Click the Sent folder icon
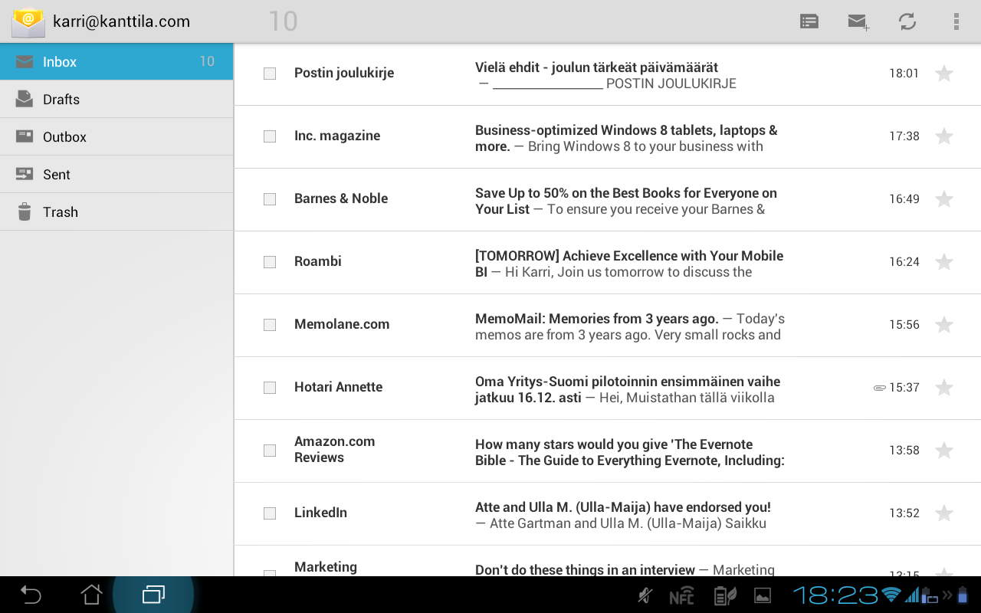This screenshot has height=613, width=981. (25, 174)
